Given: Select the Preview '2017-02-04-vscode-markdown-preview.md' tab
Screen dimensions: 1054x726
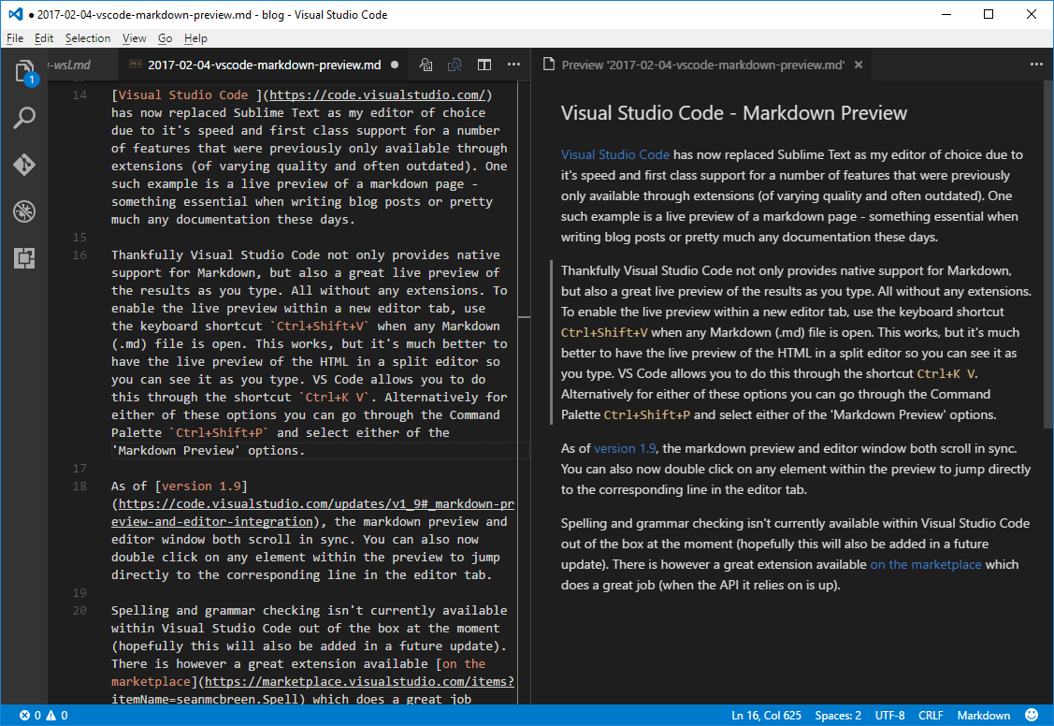Looking at the screenshot, I should pos(702,65).
